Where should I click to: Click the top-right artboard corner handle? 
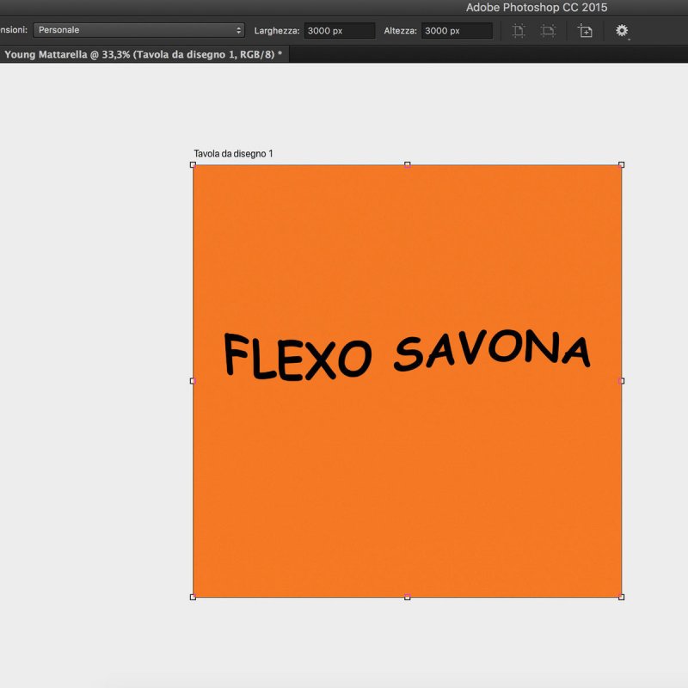[x=621, y=164]
